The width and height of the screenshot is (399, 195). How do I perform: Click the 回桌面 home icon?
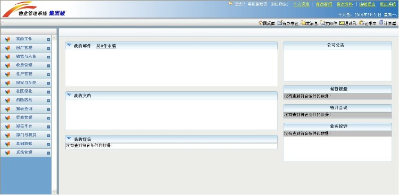pos(261,23)
